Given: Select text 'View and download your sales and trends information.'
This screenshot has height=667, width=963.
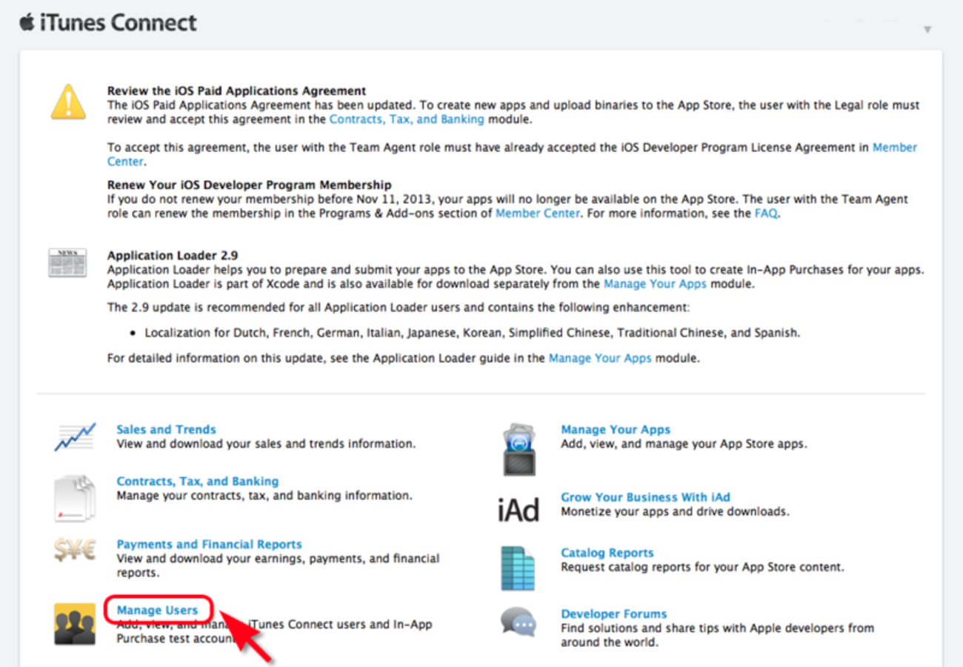Looking at the screenshot, I should click(x=266, y=444).
